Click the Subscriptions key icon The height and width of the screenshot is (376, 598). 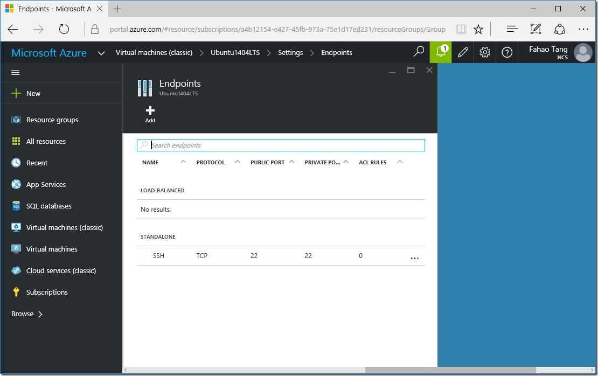click(16, 292)
